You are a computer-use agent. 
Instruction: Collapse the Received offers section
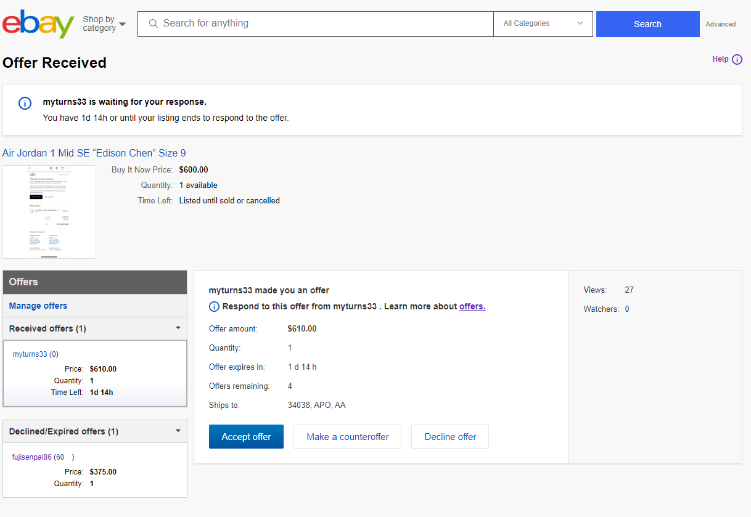(178, 328)
